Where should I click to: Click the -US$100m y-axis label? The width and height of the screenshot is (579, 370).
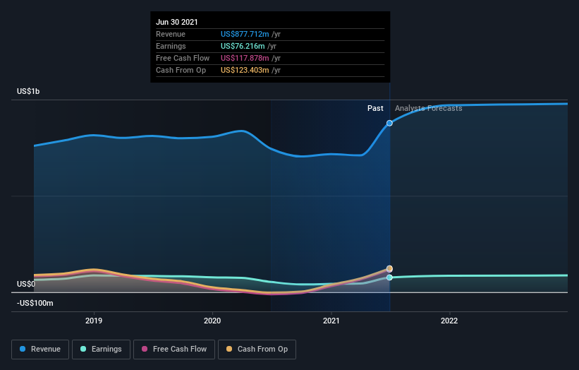click(35, 303)
